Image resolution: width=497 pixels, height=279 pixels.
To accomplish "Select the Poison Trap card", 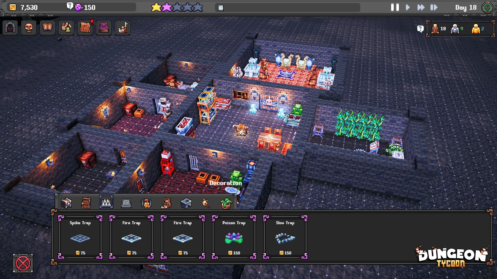I will [x=234, y=237].
